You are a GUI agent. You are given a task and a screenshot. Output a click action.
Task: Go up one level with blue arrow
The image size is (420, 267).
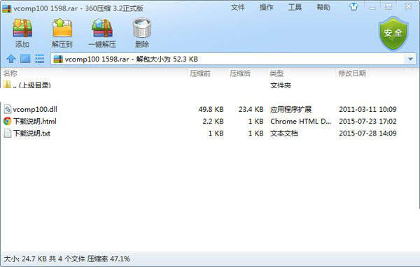tap(11, 59)
